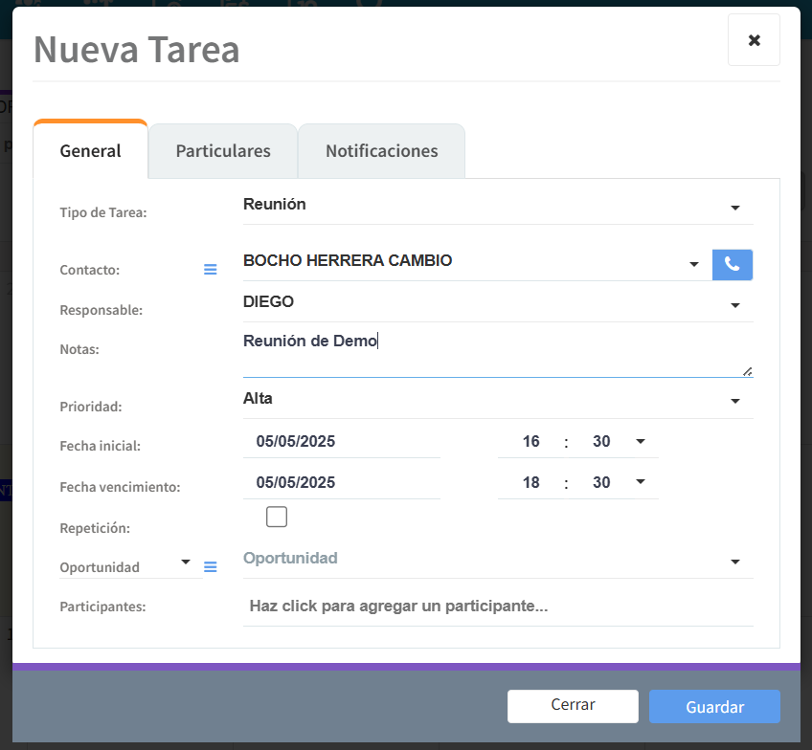Open the Responsable dropdown showing DIEGO
Image resolution: width=812 pixels, height=750 pixels.
[x=734, y=305]
